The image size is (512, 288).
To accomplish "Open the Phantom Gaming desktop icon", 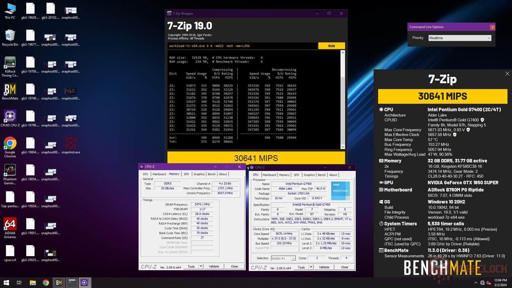I will click(x=10, y=171).
